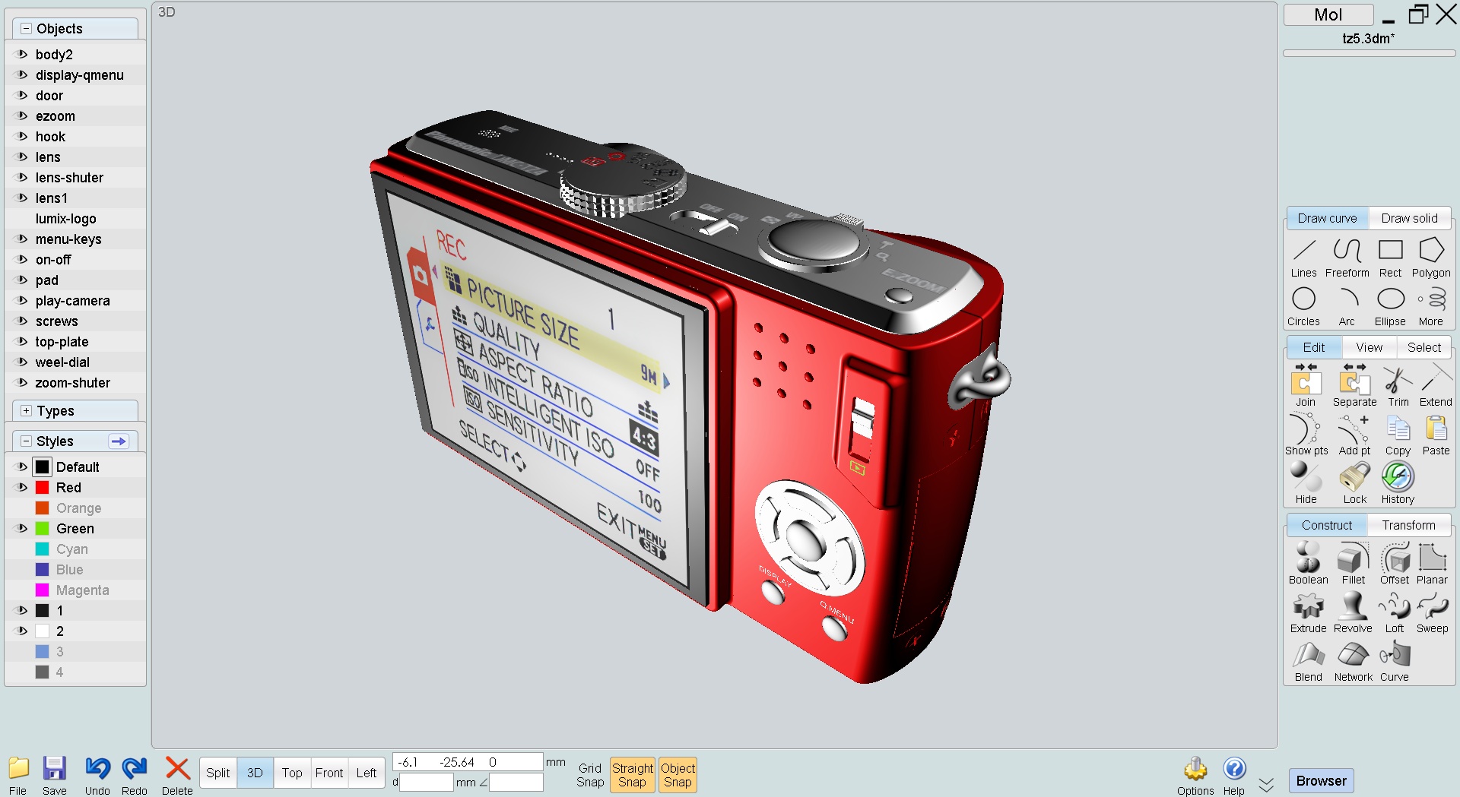Use the Separate tool
Screen dimensions: 1460x797
1354,385
